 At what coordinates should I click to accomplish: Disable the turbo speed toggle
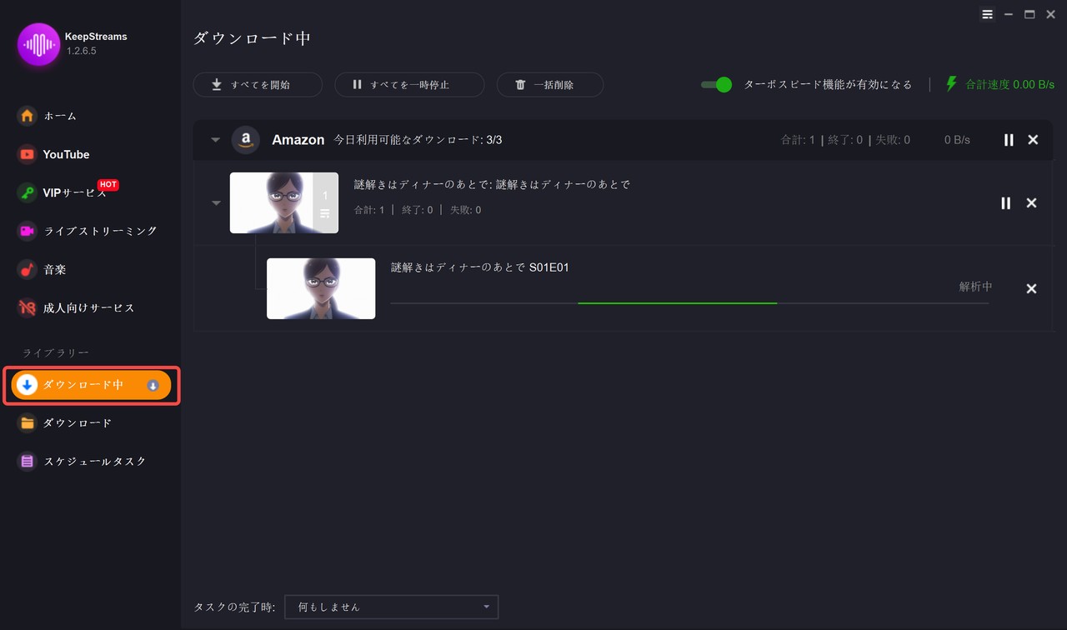[716, 84]
